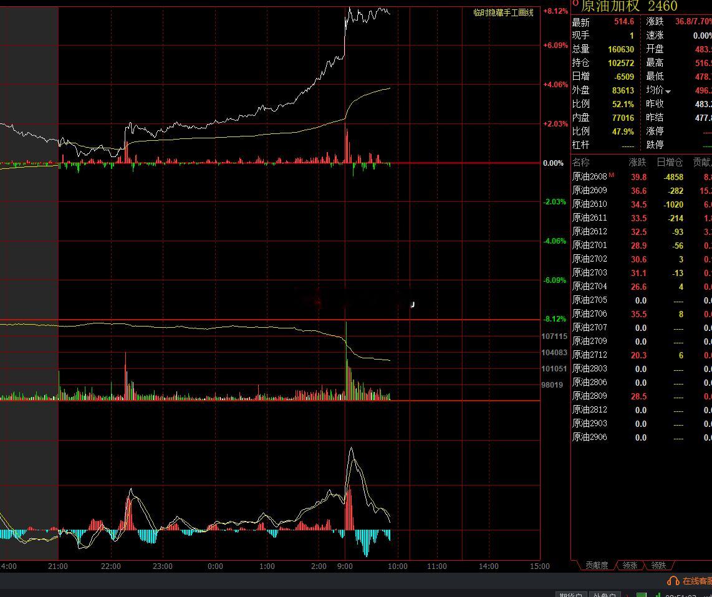
Task: Select the 原油2702 contract row
Action: (x=641, y=259)
